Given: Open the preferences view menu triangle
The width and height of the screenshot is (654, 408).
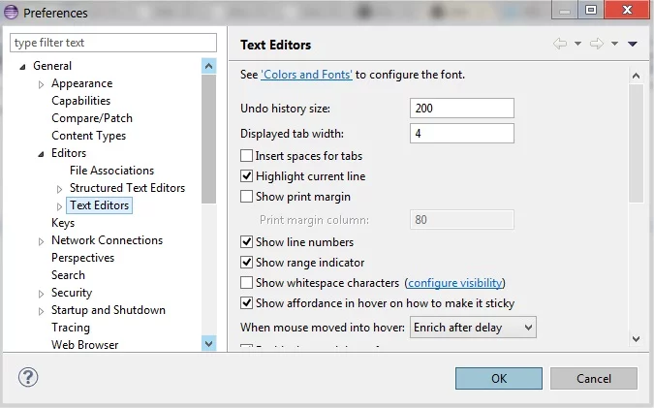Looking at the screenshot, I should click(x=633, y=44).
